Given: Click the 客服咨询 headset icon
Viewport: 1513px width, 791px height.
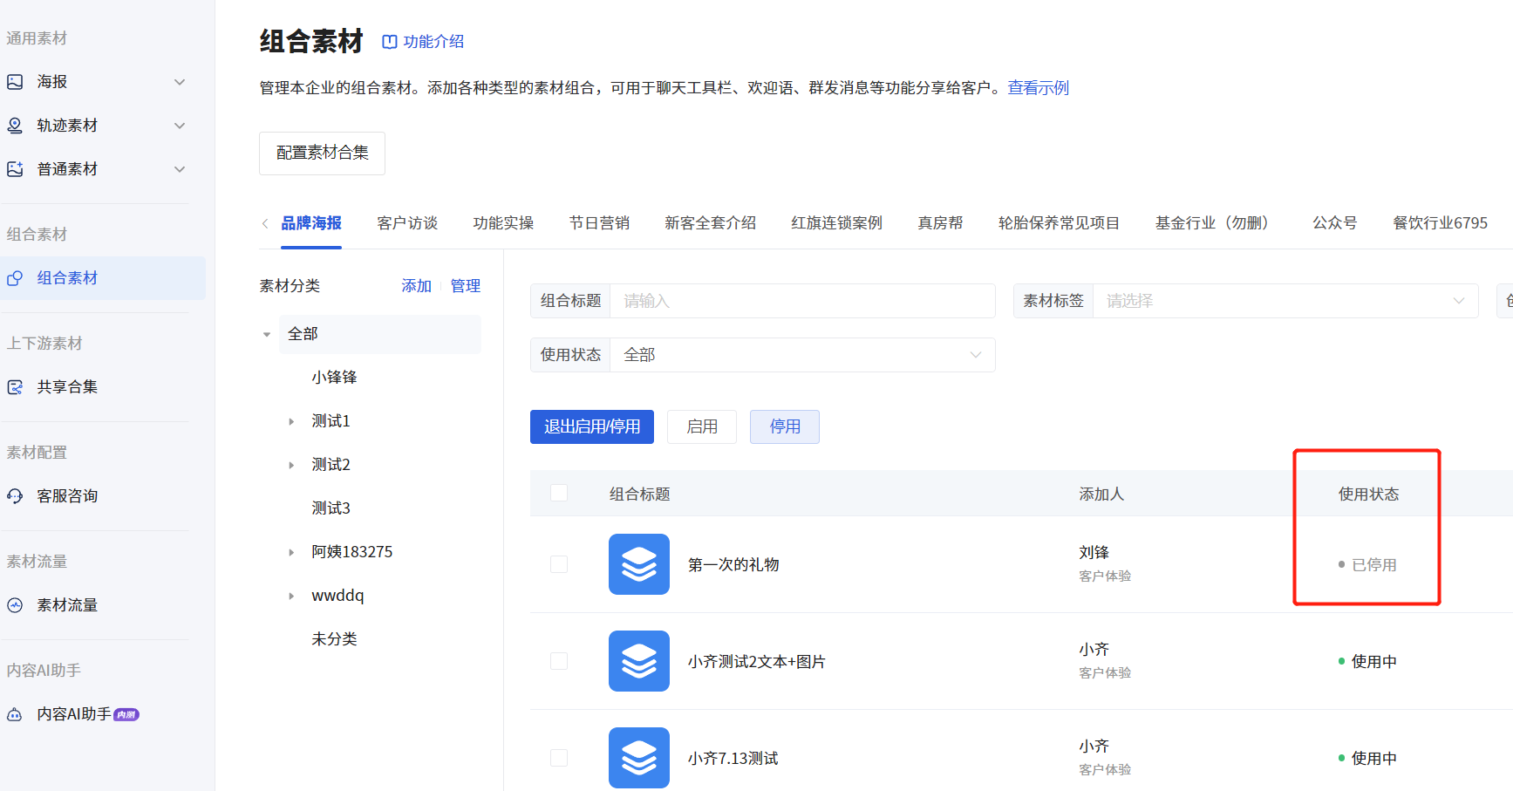Looking at the screenshot, I should click(15, 496).
